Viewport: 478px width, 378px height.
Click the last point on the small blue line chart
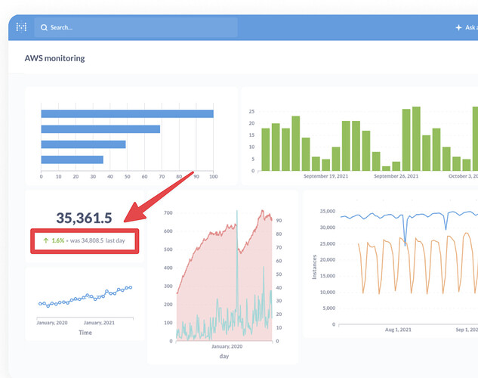(131, 287)
